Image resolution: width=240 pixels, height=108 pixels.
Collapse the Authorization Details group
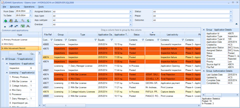[x=204, y=71]
